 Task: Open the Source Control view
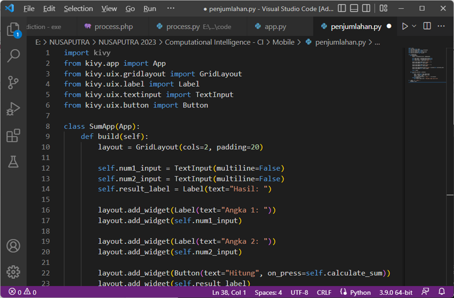click(x=13, y=82)
